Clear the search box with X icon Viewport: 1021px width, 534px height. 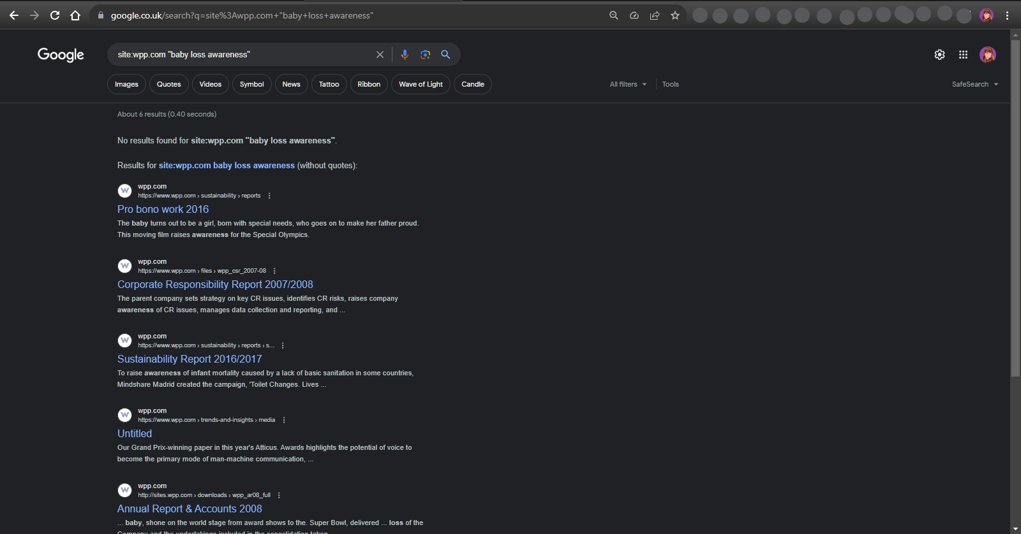(x=380, y=55)
